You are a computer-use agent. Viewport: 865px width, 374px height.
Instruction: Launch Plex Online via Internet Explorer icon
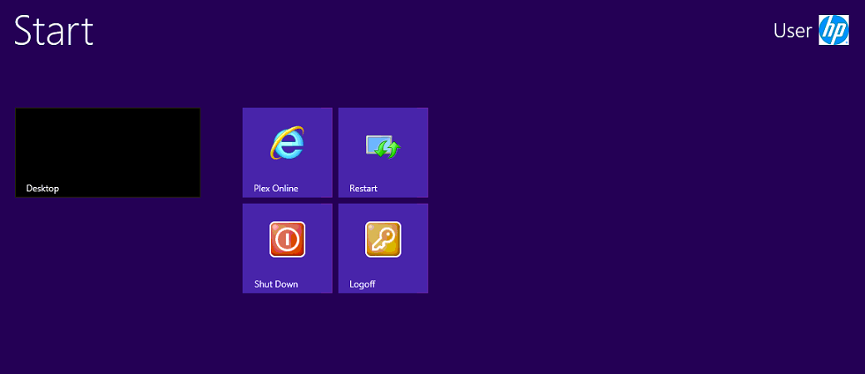pos(287,143)
